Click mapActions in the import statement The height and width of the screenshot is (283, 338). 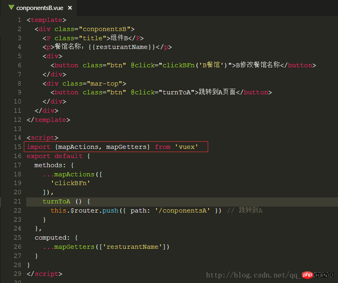click(78, 147)
